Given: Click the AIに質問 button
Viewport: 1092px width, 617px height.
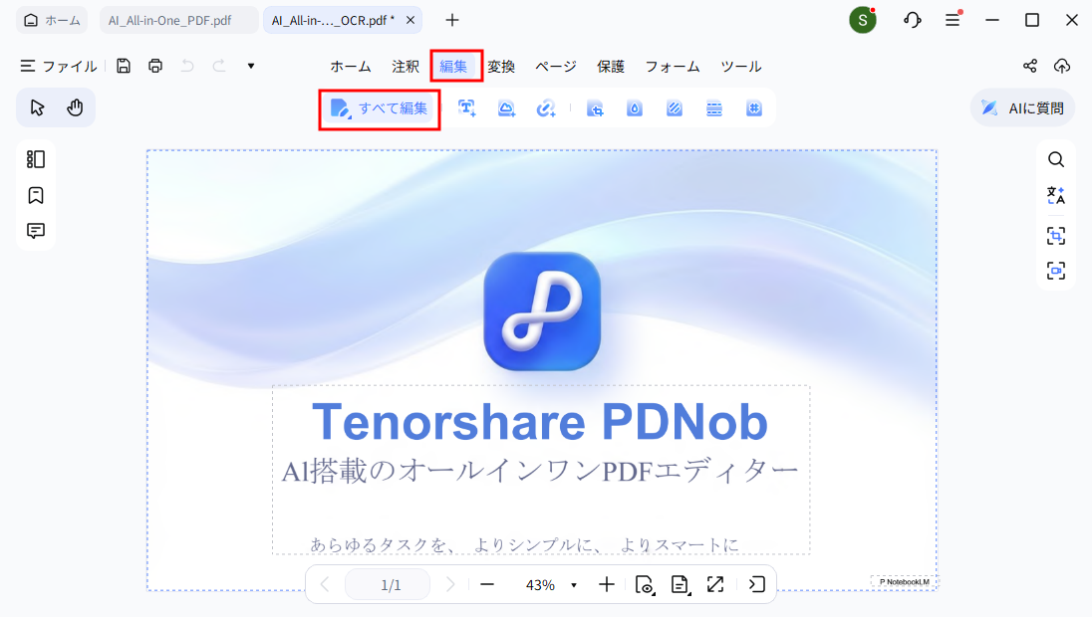Looking at the screenshot, I should (x=1022, y=107).
